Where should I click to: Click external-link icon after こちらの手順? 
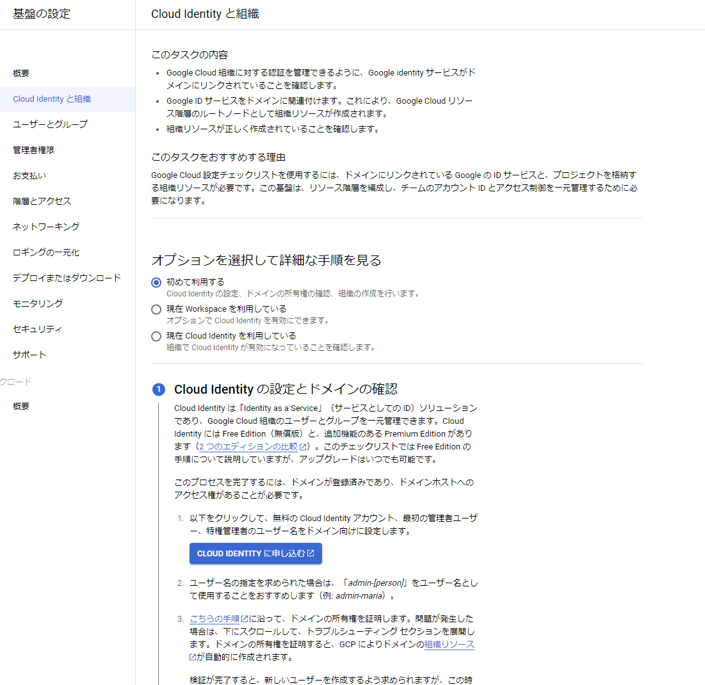click(x=245, y=619)
